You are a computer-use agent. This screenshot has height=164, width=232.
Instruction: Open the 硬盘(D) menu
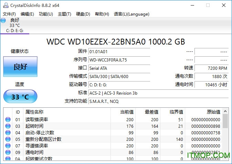(83, 14)
